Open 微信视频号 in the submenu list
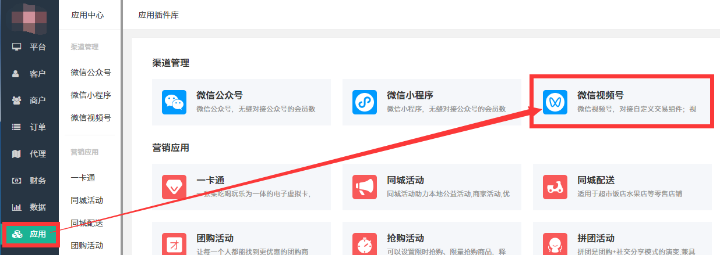This screenshot has width=720, height=255. click(x=91, y=118)
